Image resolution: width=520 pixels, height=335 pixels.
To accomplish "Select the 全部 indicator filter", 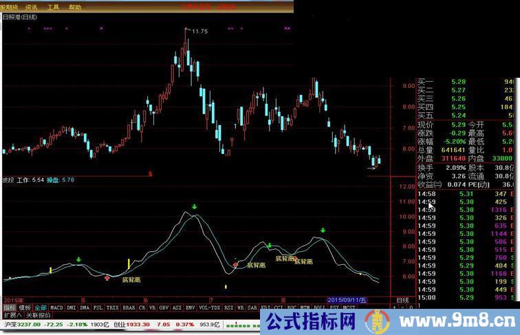I will [x=41, y=307].
